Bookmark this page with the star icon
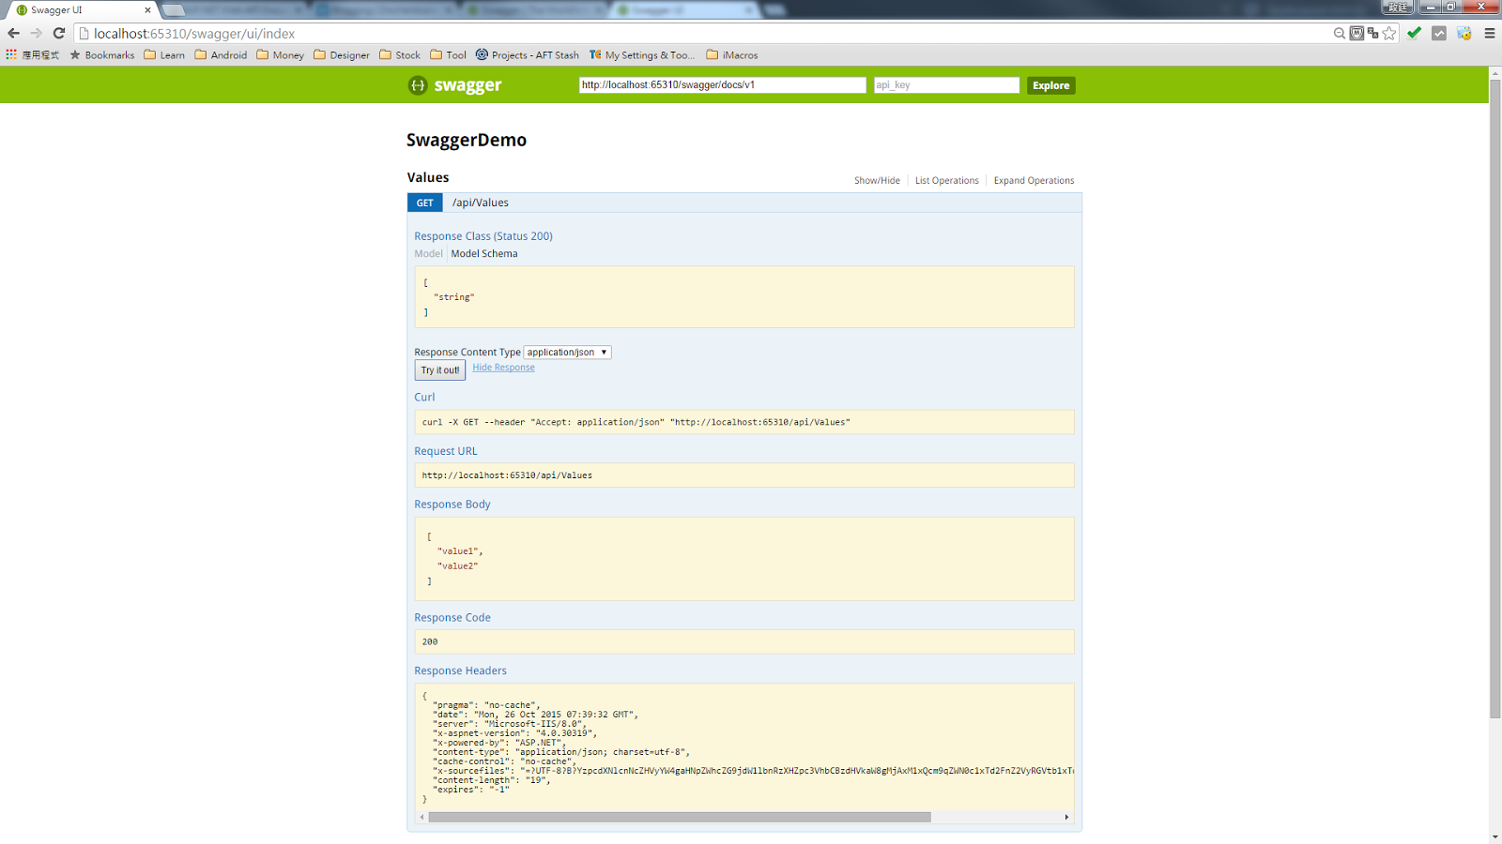This screenshot has width=1502, height=844. pyautogui.click(x=1389, y=33)
